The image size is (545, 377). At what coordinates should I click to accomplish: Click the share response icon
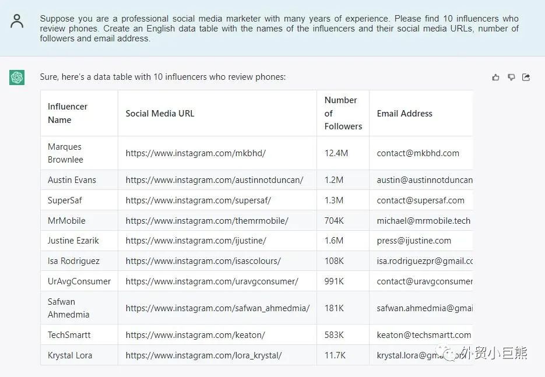tap(526, 77)
